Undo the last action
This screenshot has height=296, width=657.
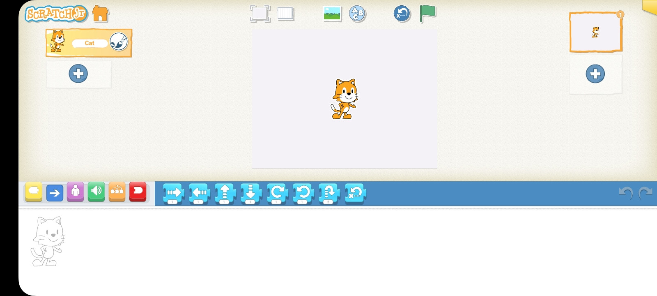tap(626, 193)
